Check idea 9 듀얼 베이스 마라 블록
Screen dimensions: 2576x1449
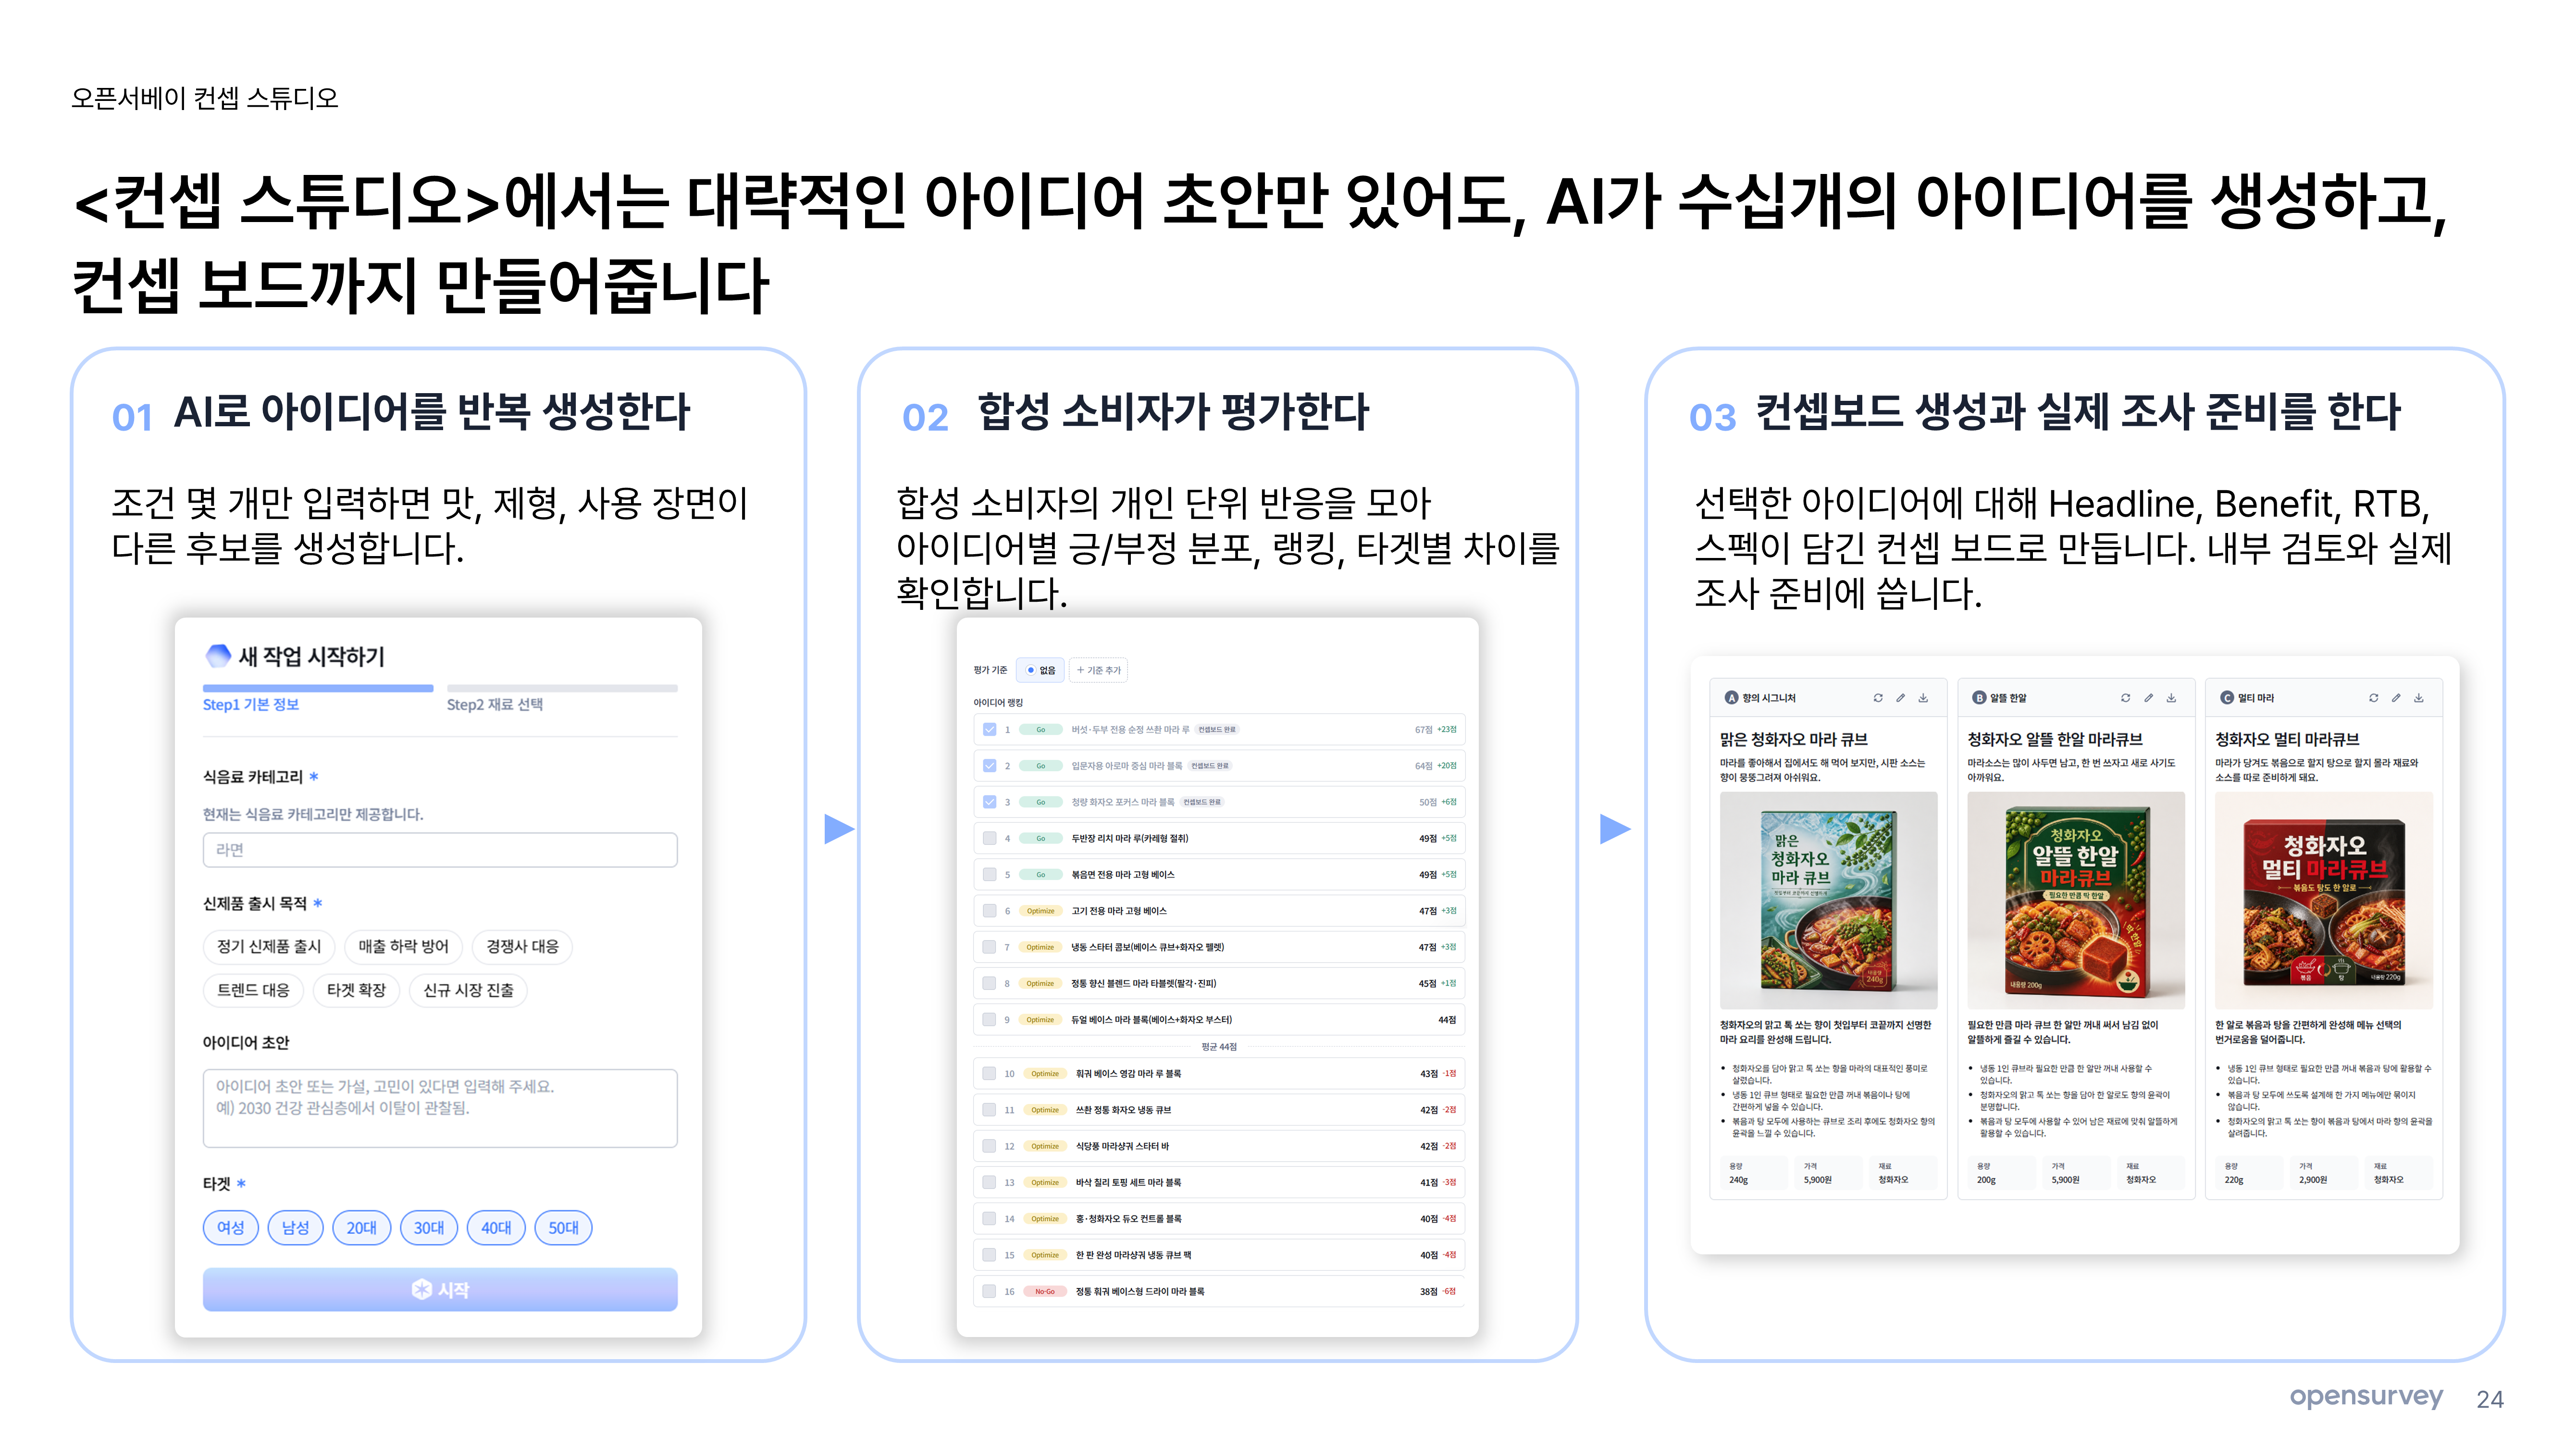(x=989, y=1020)
